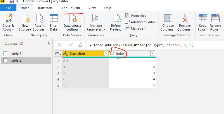Switch to the Home ribbon tab

pyautogui.click(x=25, y=8)
